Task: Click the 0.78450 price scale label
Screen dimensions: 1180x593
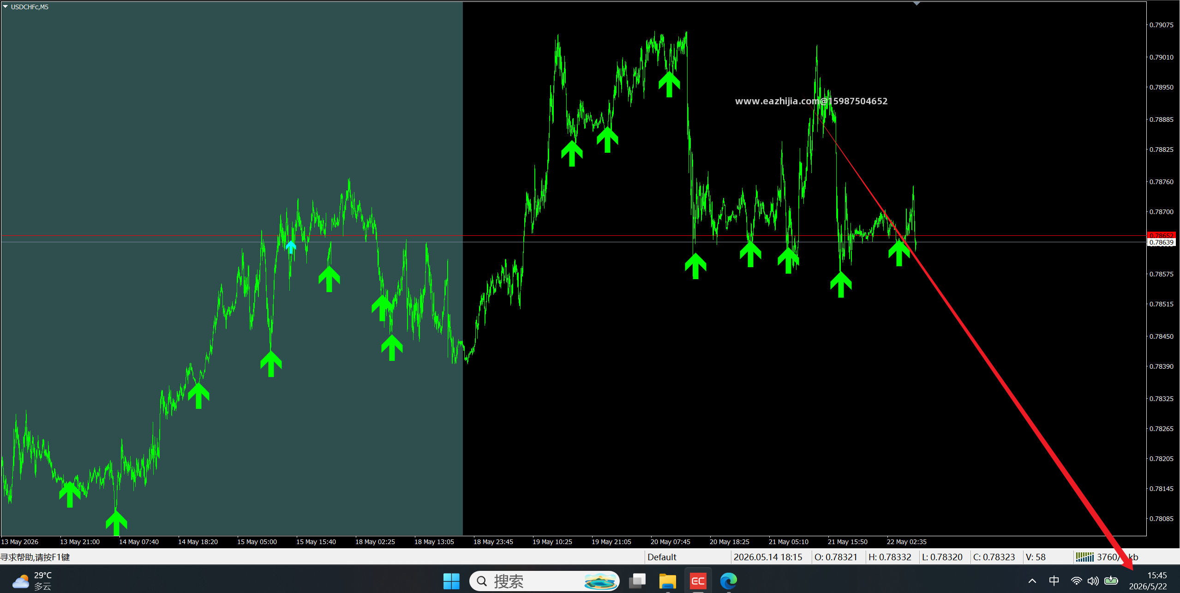Action: coord(1161,336)
